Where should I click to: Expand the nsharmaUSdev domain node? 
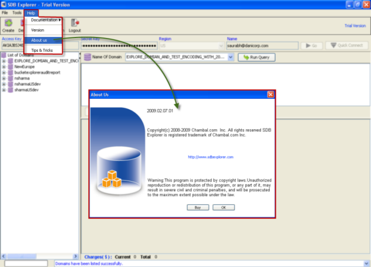click(4, 84)
